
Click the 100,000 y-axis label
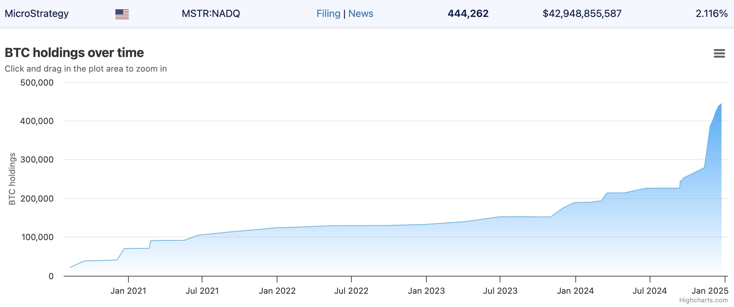[x=37, y=237]
